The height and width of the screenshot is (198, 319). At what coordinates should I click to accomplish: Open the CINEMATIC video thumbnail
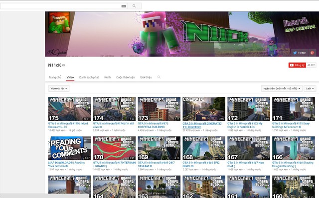[204, 109]
